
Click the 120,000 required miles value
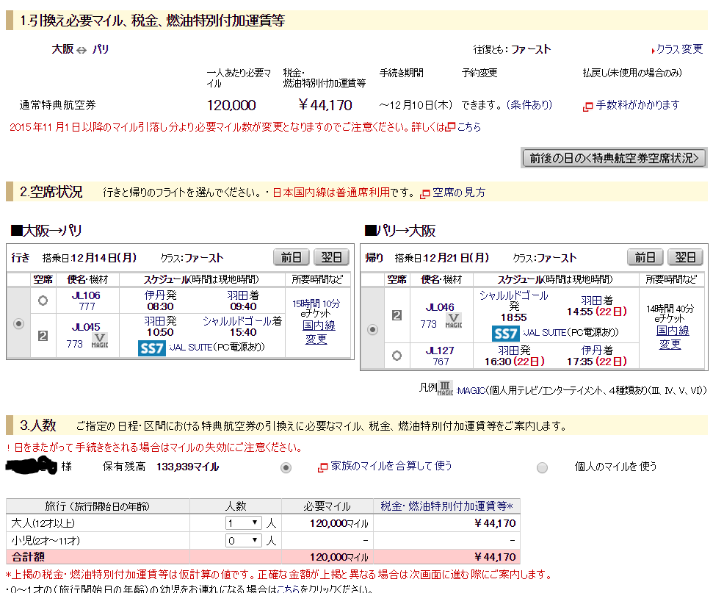(231, 105)
